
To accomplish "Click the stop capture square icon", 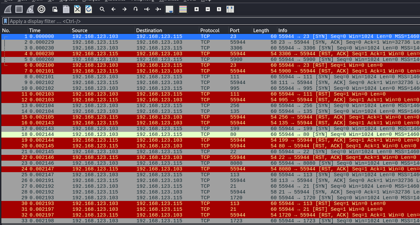I will [x=19, y=9].
